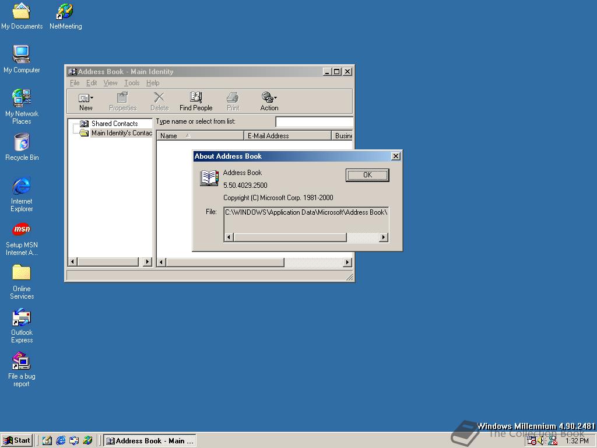Select the NetMeeting desktop shortcut
This screenshot has height=448, width=597.
tap(65, 16)
